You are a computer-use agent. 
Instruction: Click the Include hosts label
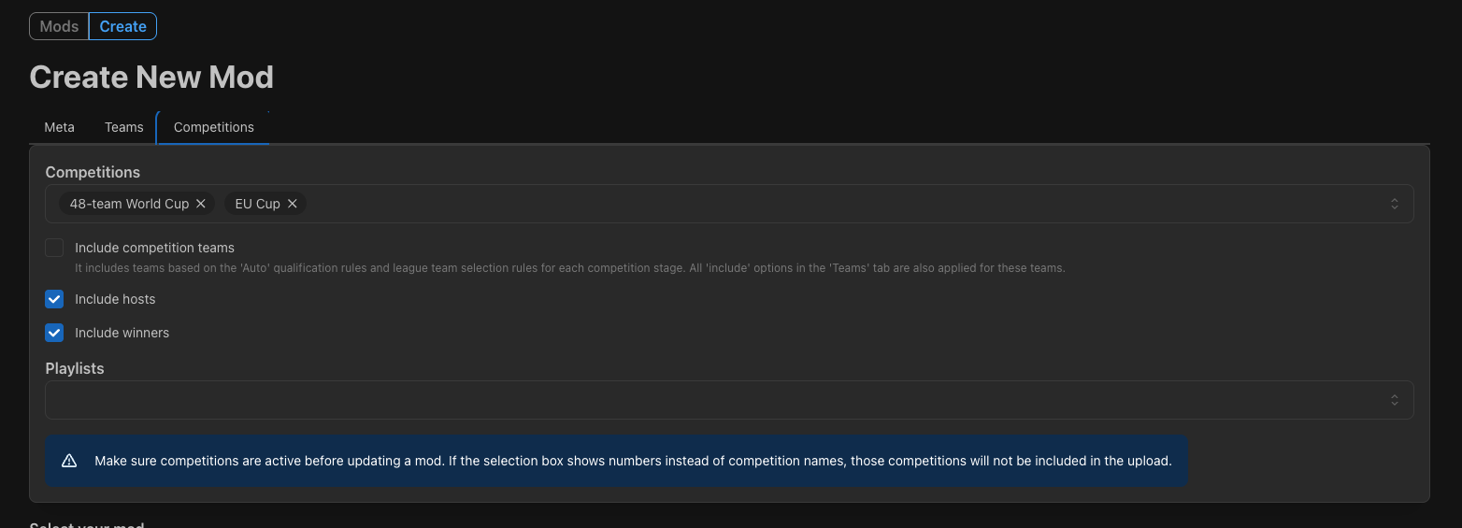pyautogui.click(x=115, y=299)
